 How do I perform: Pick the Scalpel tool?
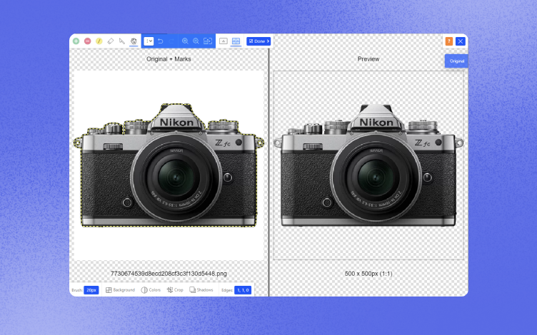coord(122,41)
